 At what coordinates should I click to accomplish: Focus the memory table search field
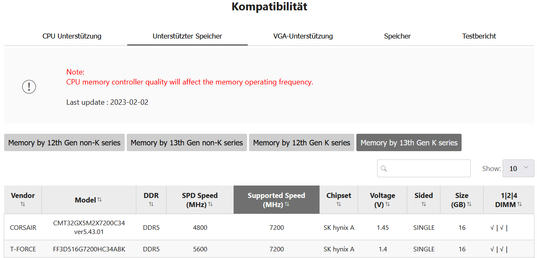424,169
